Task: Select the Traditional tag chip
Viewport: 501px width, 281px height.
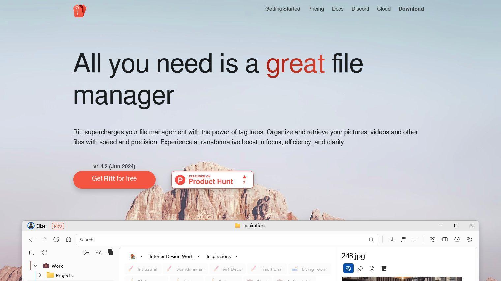Action: (x=267, y=269)
